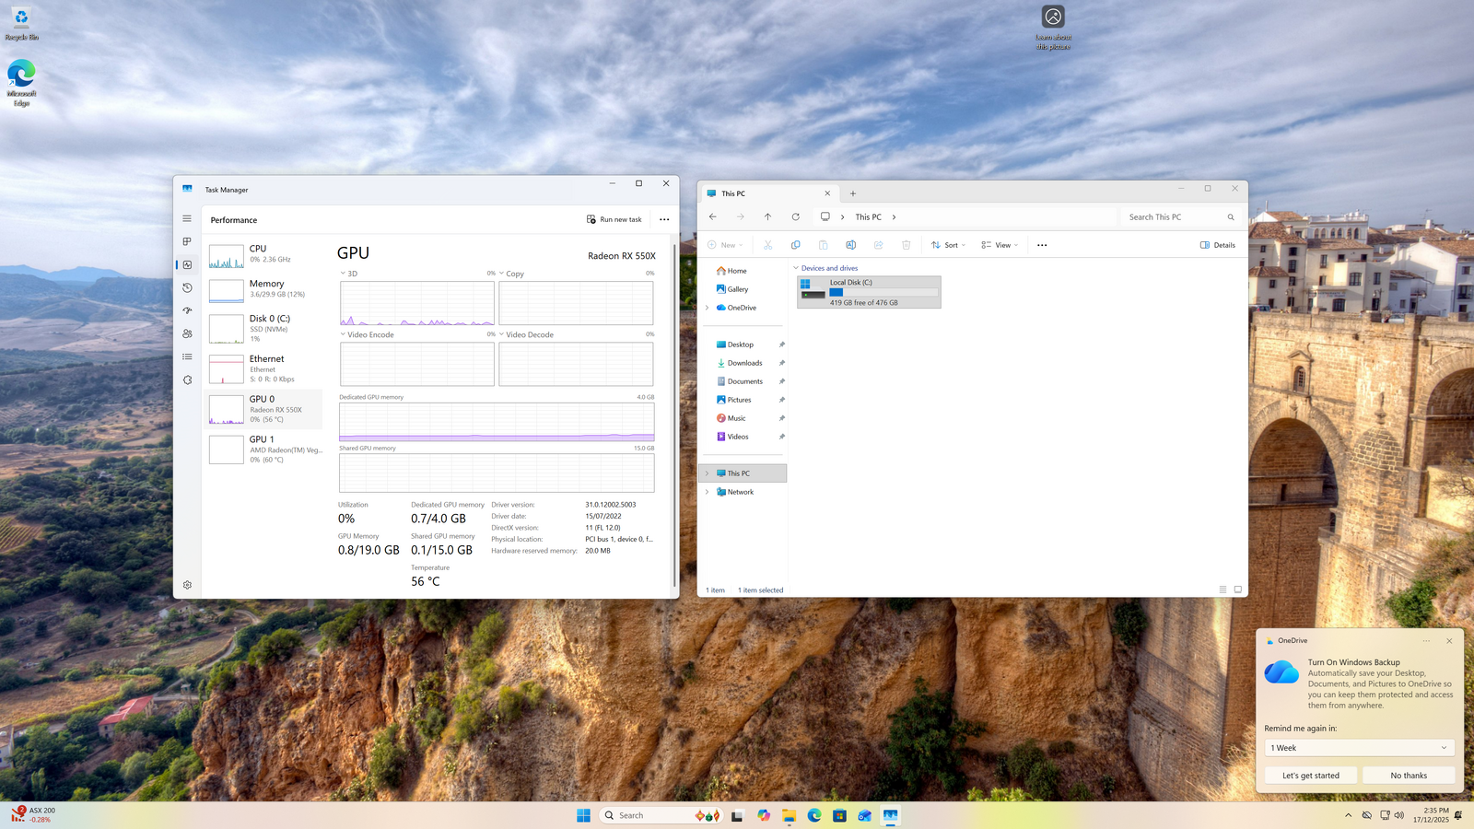Image resolution: width=1474 pixels, height=829 pixels.
Task: Click the Task Manager vertical scrollbar
Action: coord(675,414)
